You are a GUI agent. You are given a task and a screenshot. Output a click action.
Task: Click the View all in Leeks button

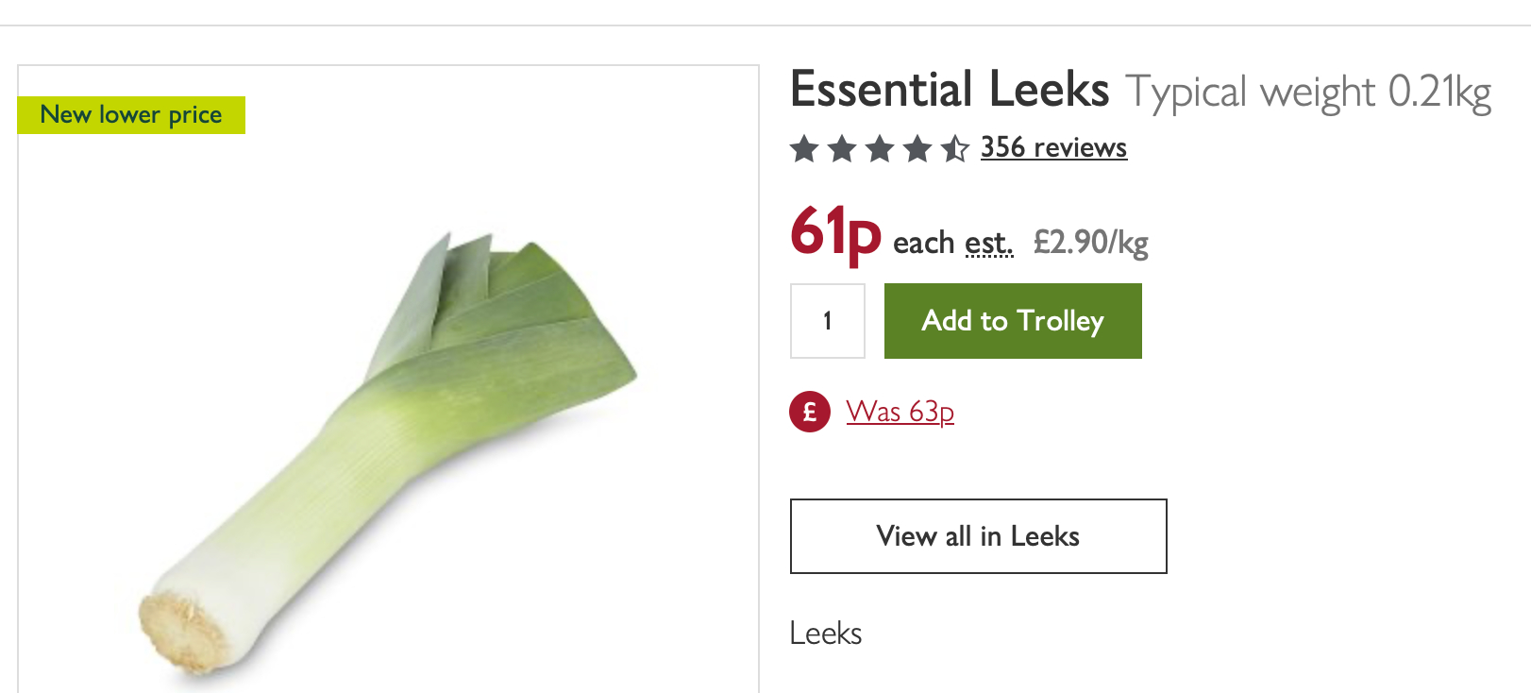coord(978,536)
